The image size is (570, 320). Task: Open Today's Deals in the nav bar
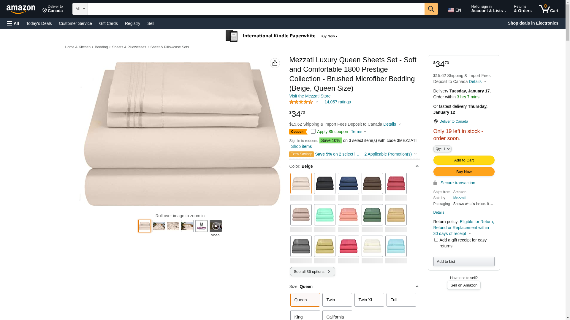[39, 23]
